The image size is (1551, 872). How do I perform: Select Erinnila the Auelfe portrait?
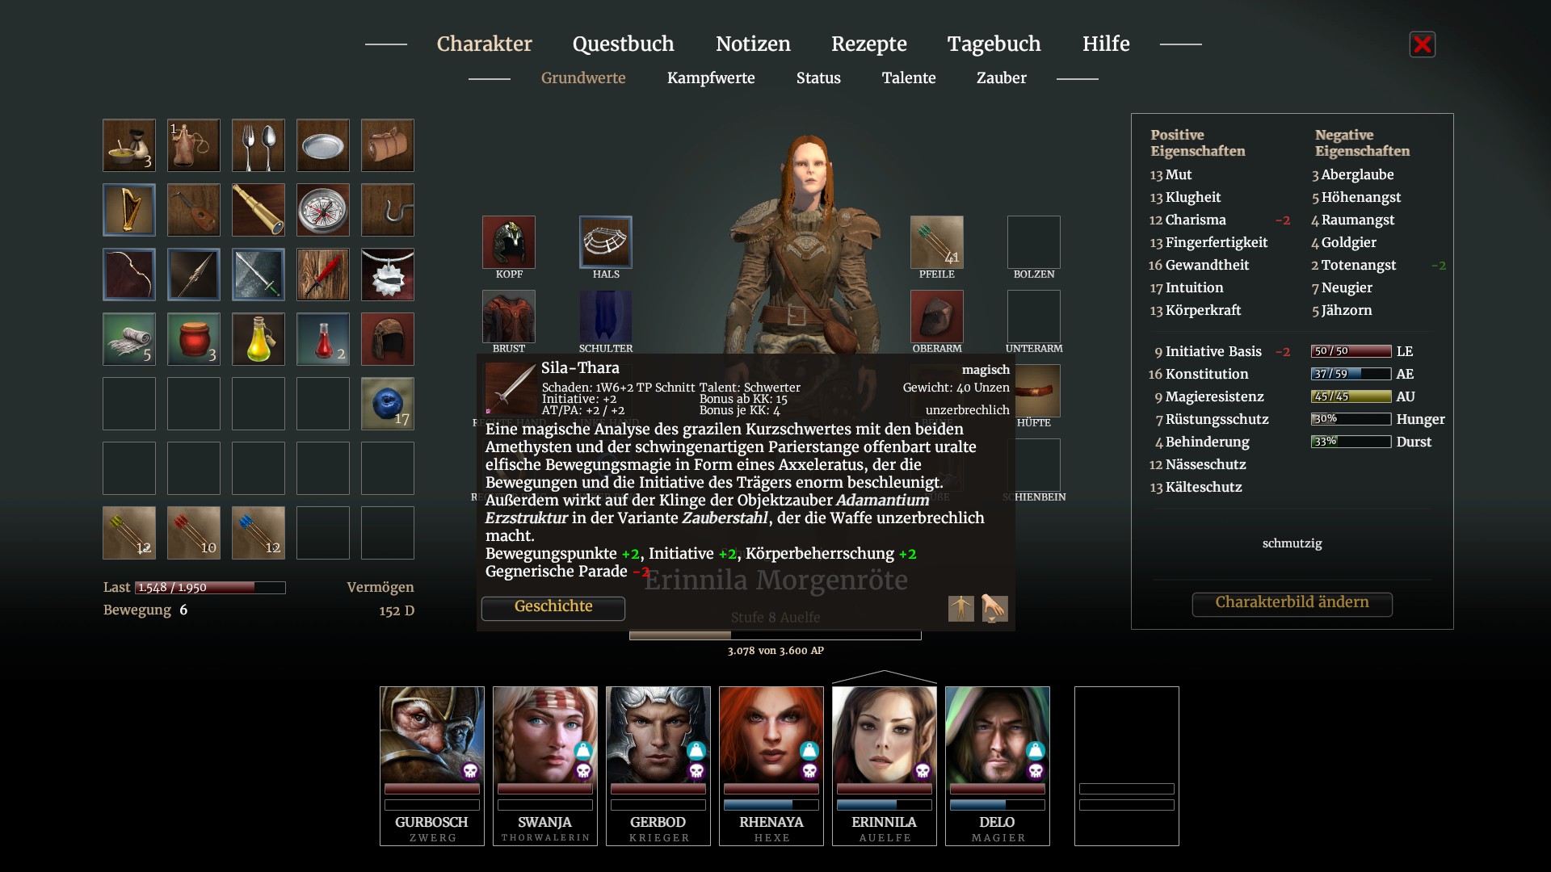tap(885, 765)
